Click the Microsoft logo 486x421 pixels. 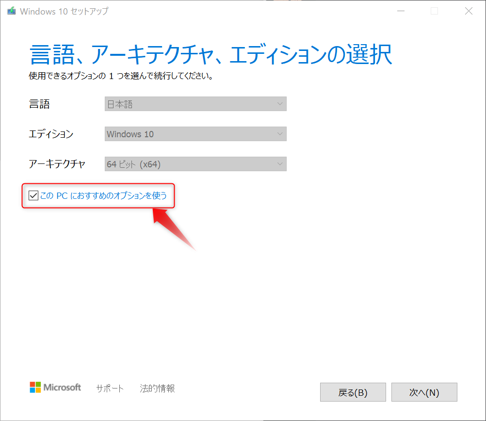[55, 387]
